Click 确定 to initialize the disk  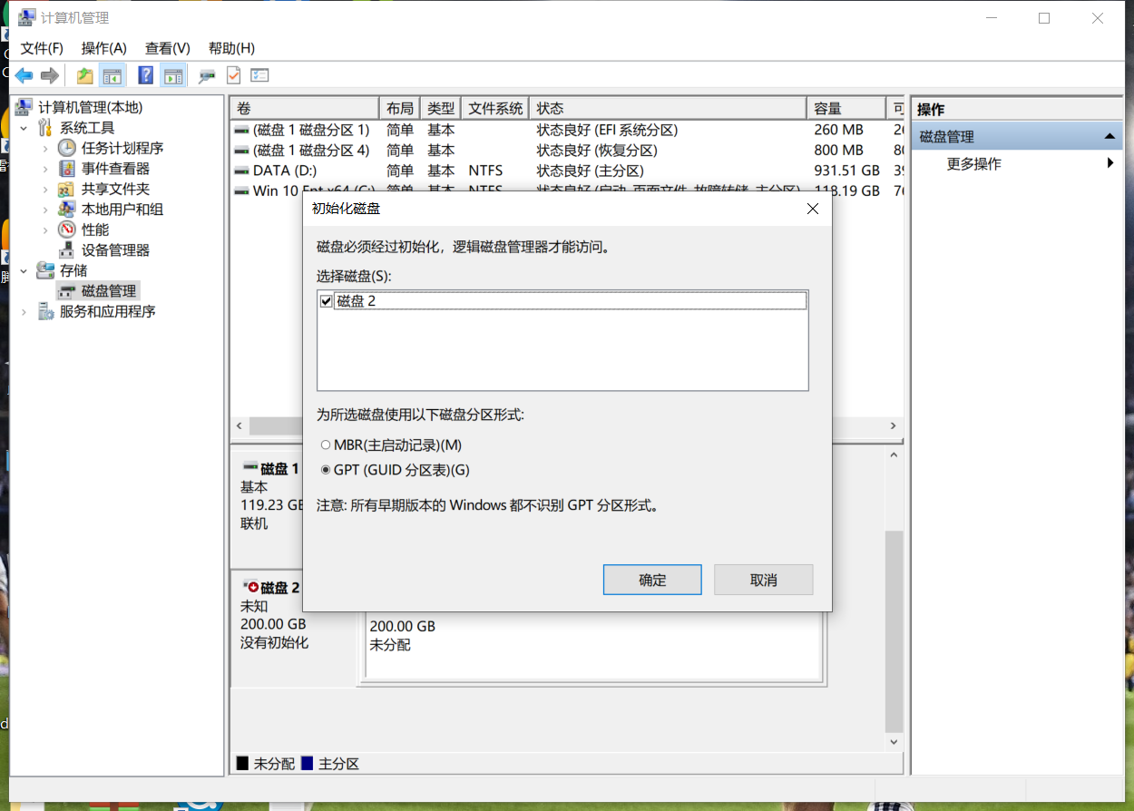(x=651, y=581)
